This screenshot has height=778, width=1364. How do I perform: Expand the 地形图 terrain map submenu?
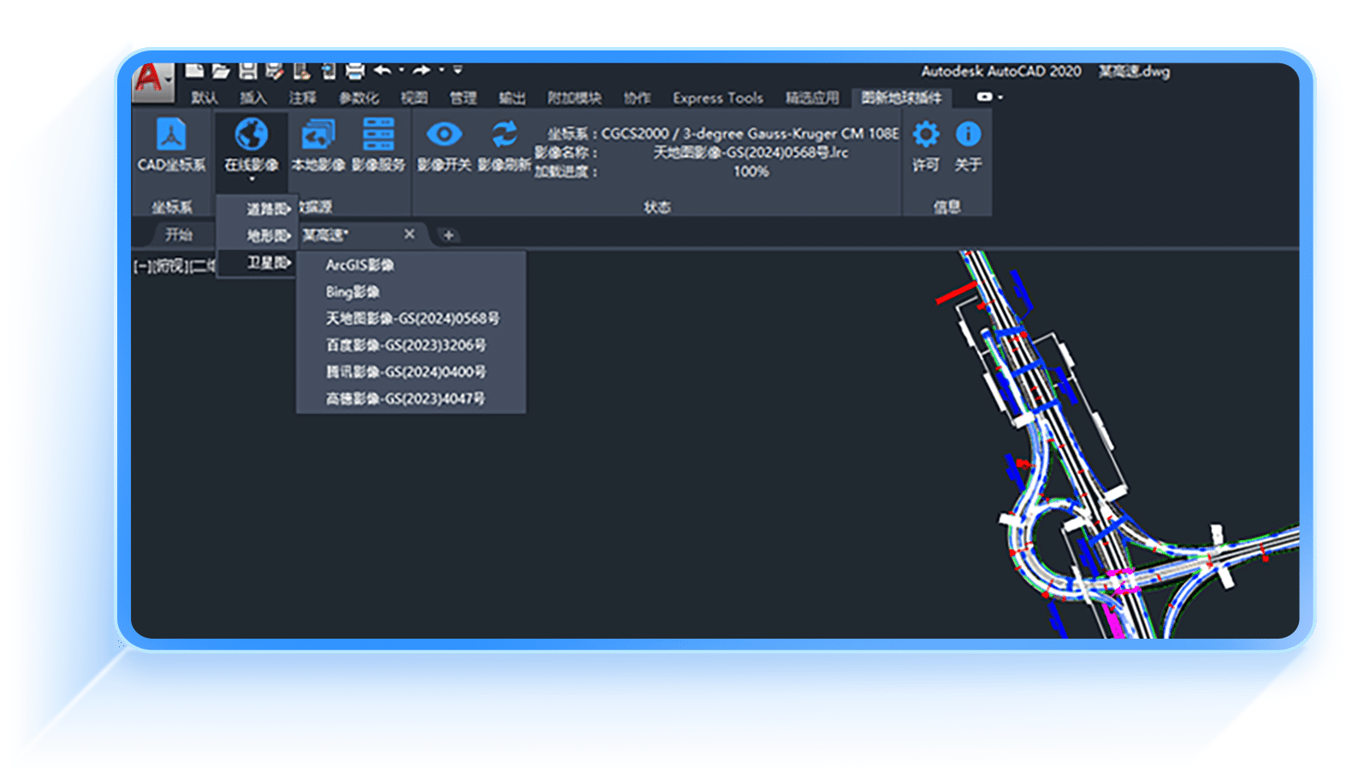click(268, 235)
